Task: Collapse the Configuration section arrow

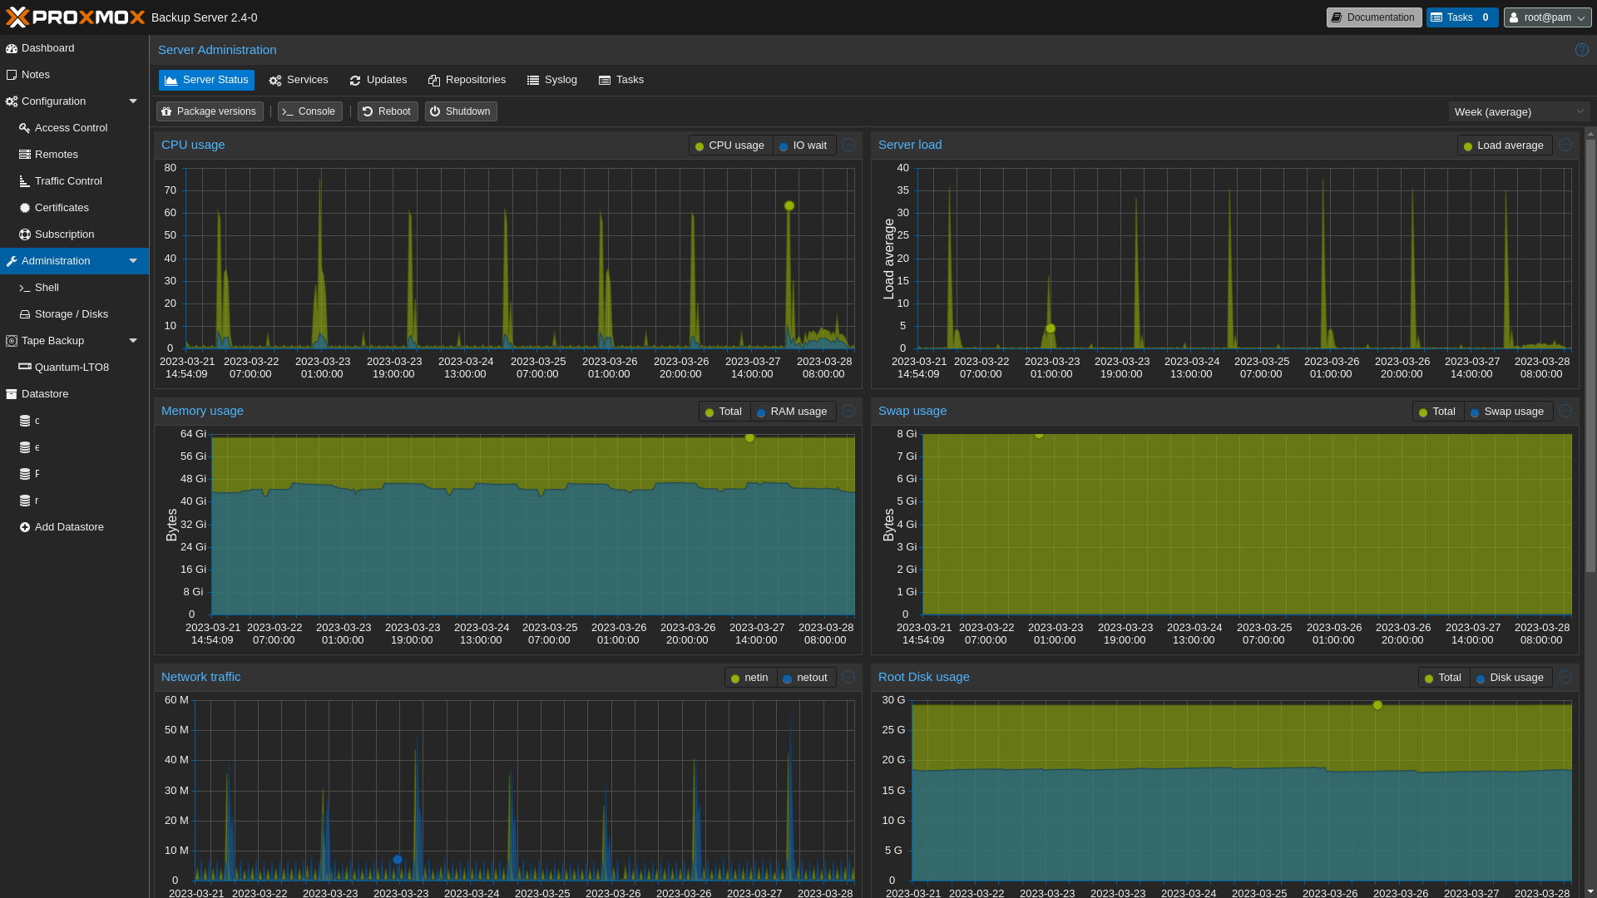Action: tap(133, 101)
